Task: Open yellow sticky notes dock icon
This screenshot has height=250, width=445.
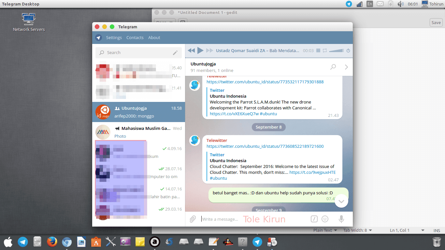Action: point(140,242)
